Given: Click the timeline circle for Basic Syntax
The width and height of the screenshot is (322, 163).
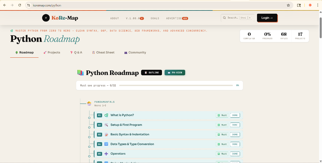Looking at the screenshot, I should (89, 137).
